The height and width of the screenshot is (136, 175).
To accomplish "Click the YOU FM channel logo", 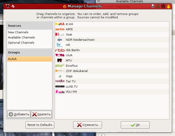I will pyautogui.click(x=60, y=92).
